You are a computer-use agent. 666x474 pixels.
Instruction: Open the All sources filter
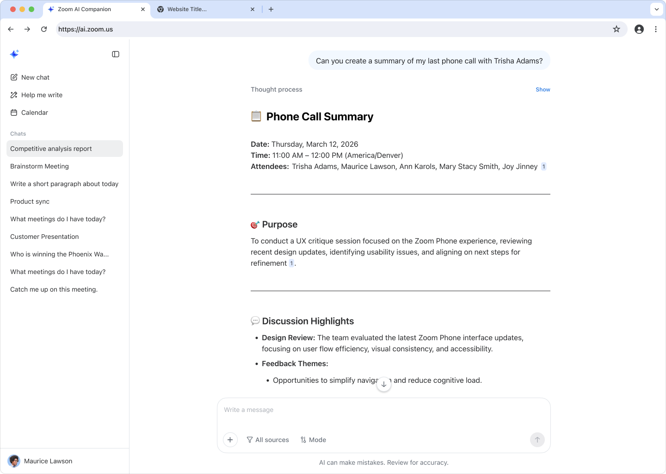coord(268,440)
